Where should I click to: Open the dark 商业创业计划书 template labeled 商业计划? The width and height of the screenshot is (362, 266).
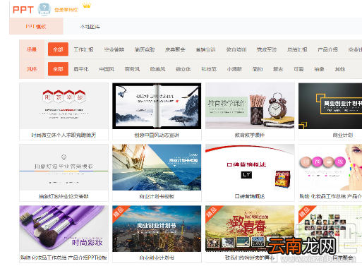click(x=330, y=106)
